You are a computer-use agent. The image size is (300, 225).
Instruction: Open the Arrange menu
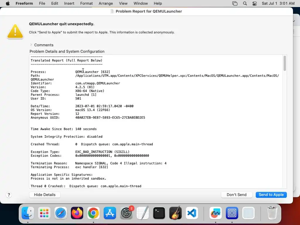click(106, 4)
